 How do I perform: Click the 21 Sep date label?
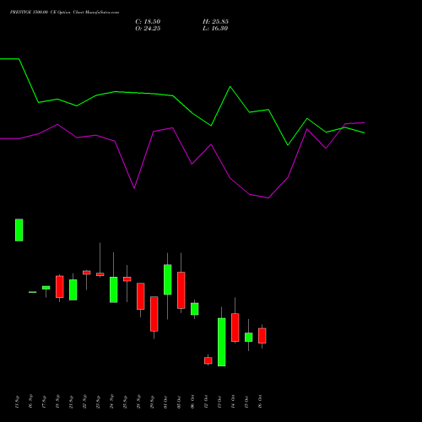click(x=71, y=402)
